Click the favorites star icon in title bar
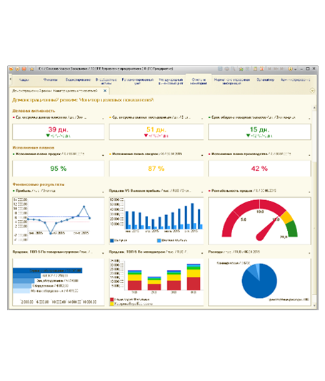Viewport: 325px width, 381px height. coord(32,69)
